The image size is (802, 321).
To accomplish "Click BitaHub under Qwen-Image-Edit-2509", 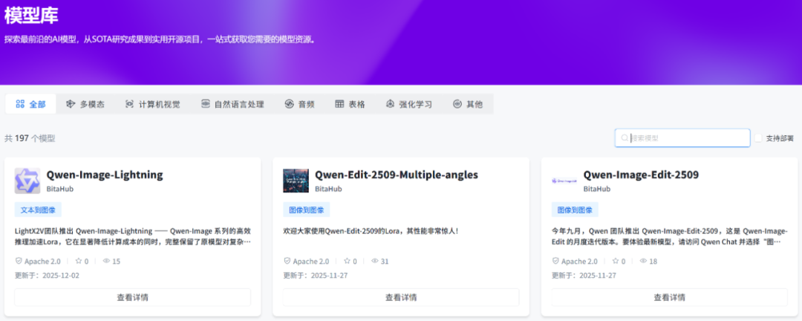I will point(597,189).
